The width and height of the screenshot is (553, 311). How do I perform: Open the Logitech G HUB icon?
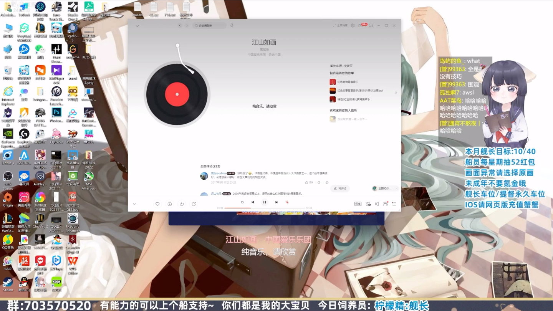tap(24, 138)
